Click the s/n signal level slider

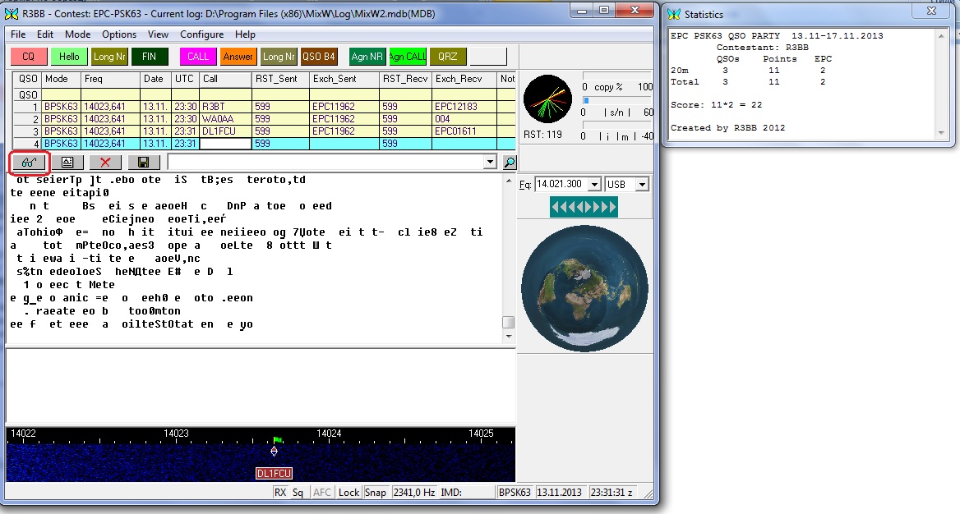pos(616,100)
